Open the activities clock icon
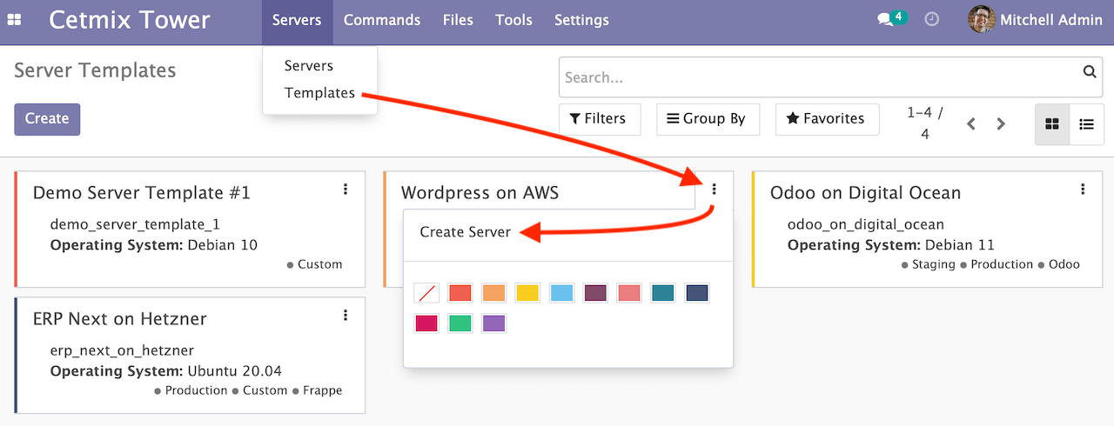The height and width of the screenshot is (426, 1114). click(932, 19)
